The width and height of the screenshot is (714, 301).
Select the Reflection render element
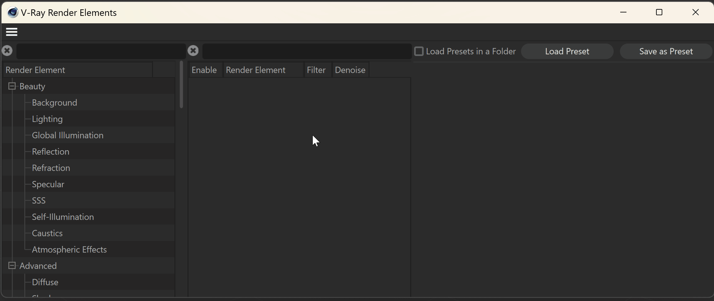(50, 152)
